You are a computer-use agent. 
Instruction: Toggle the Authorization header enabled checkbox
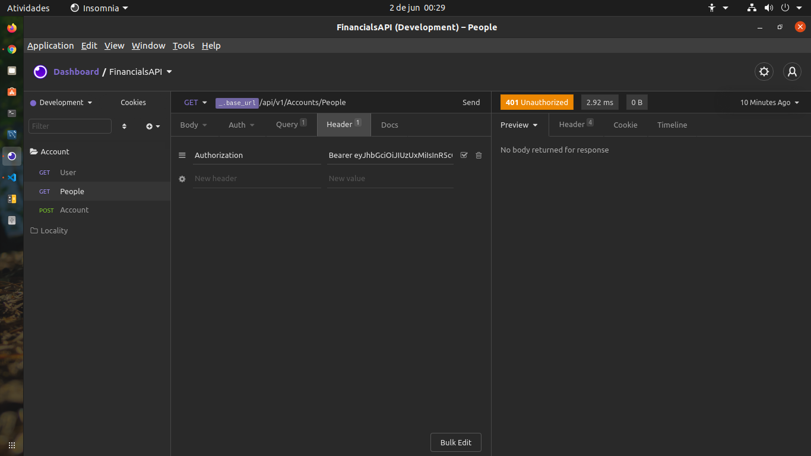(x=464, y=155)
